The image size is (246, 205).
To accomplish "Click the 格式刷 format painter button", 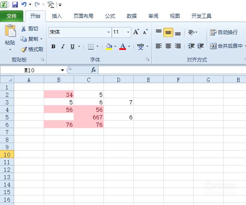I will pos(32,49).
